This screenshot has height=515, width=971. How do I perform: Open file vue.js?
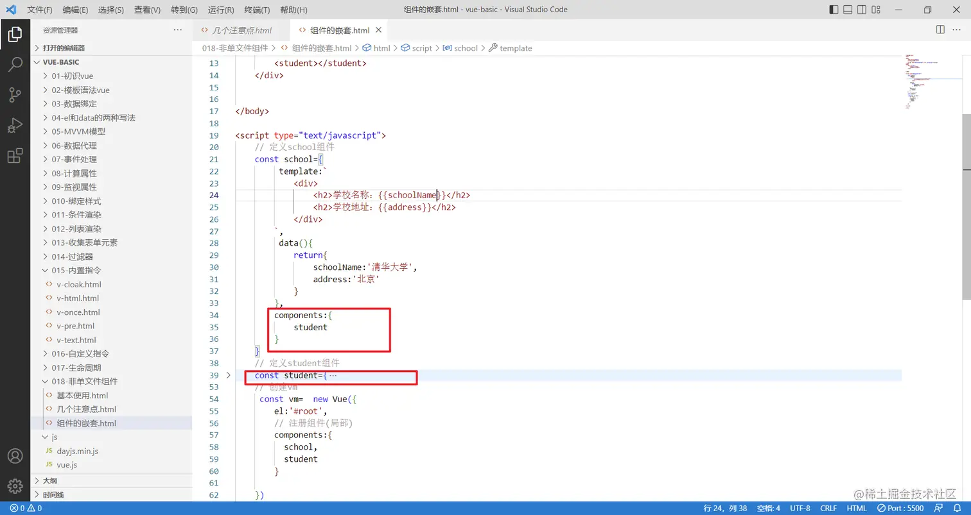pos(112,465)
